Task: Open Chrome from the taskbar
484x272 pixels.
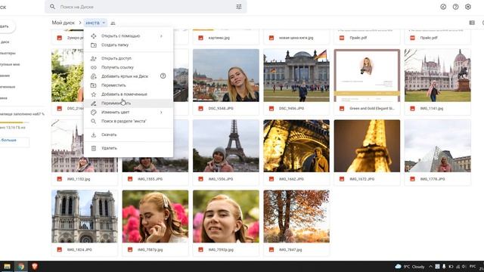Action: click(x=21, y=266)
